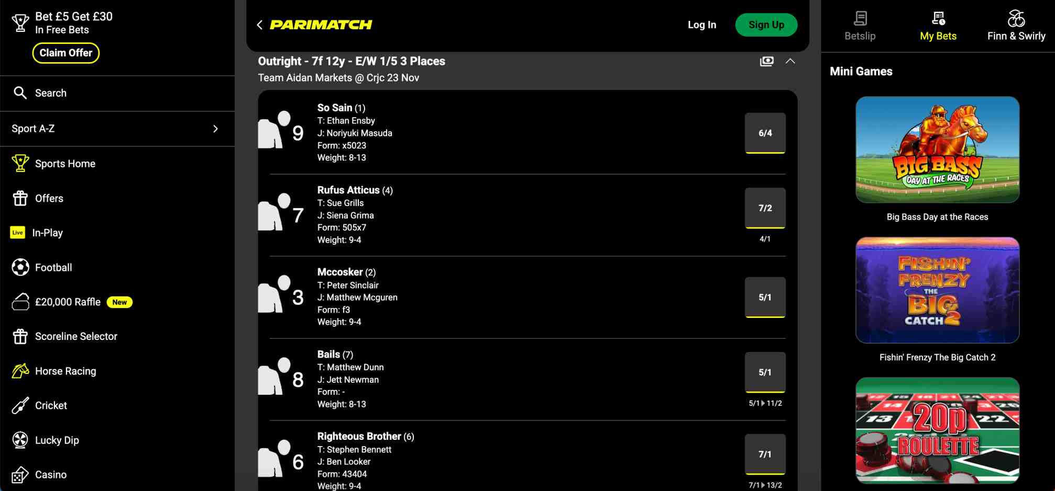The height and width of the screenshot is (491, 1055).
Task: Switch to My Bets tab
Action: tap(938, 26)
